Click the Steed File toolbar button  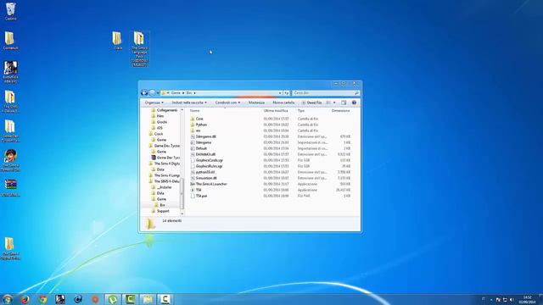tap(311, 103)
